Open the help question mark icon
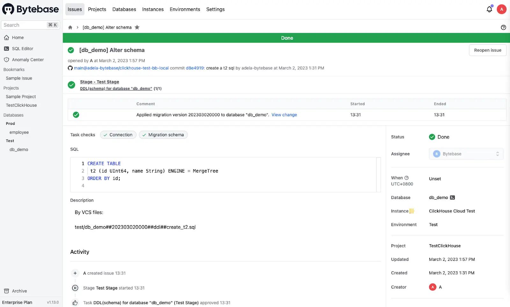This screenshot has height=307, width=510. 503,27
